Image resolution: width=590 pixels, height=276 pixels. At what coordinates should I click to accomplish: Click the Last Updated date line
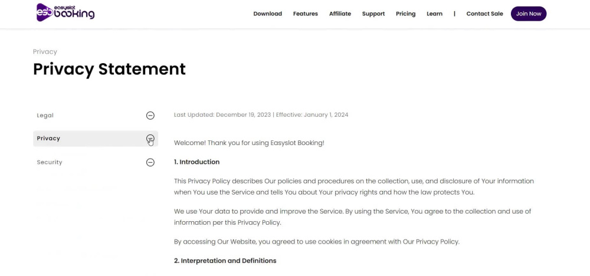(x=261, y=114)
